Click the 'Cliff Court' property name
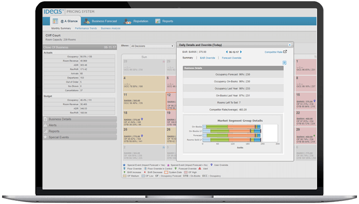This screenshot has height=204, width=359. coord(53,35)
